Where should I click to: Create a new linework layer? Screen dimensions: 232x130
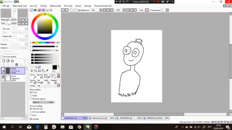tap(8, 61)
